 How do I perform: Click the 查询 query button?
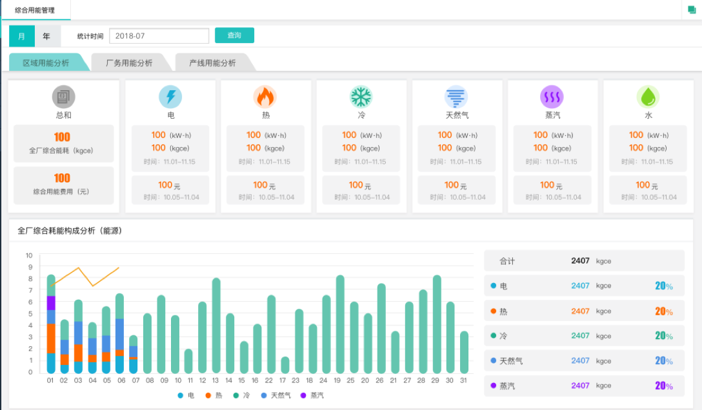pyautogui.click(x=234, y=35)
